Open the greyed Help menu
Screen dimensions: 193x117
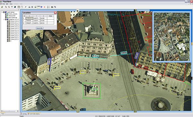coord(21,4)
